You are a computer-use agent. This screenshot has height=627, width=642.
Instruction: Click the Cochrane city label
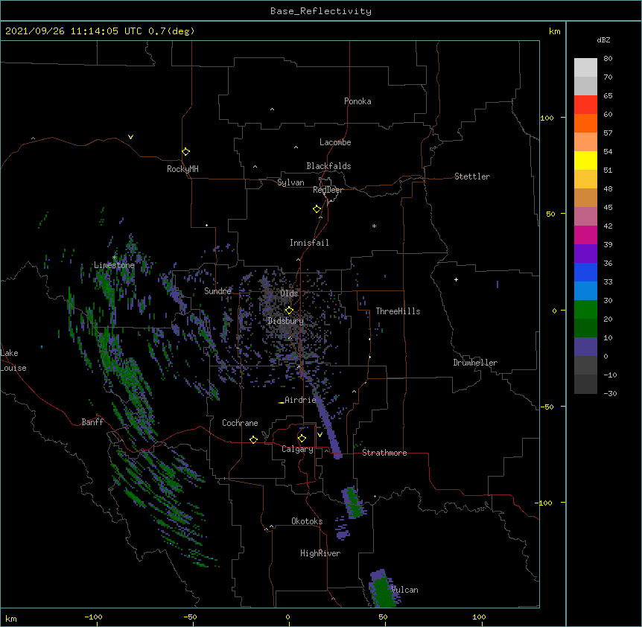pos(240,423)
